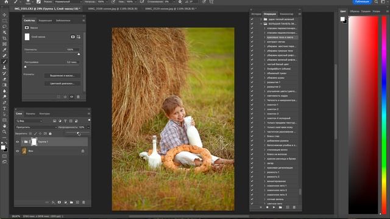Select the Clone Stamp tool
The width and height of the screenshot is (390, 219).
point(4,68)
